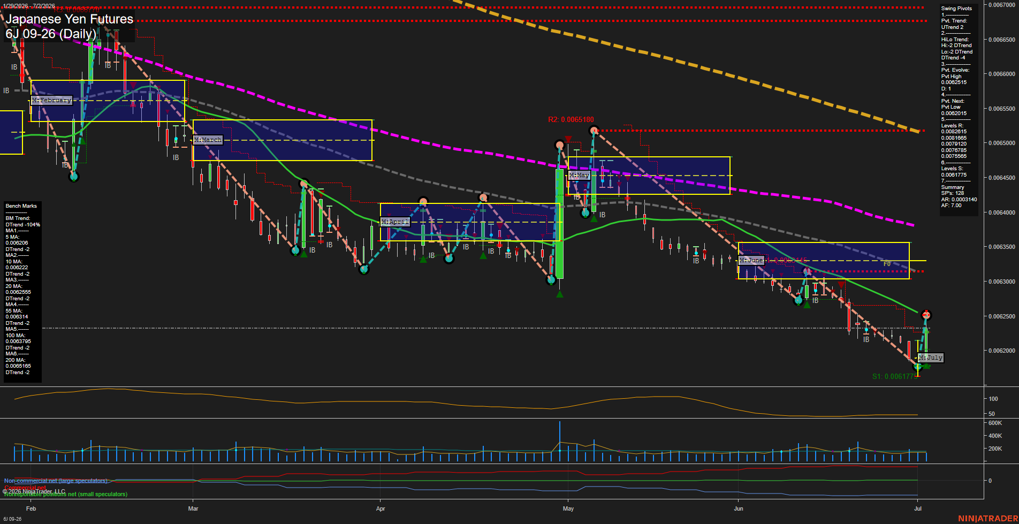Click resistance level '0.0079120'
1019x524 pixels.
coord(954,144)
